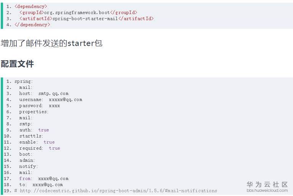Click the 华为云社区 watermark logo
This screenshot has width=293, height=196.
(x=267, y=184)
